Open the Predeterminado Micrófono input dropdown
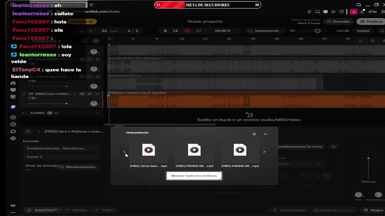The width and height of the screenshot is (385, 216). (x=60, y=148)
